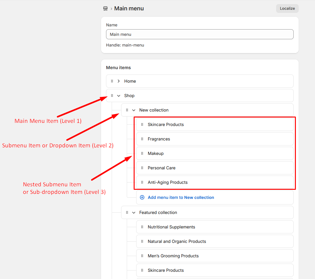This screenshot has height=279, width=315.
Task: Click the drag handle icon for Shop
Action: pos(112,96)
